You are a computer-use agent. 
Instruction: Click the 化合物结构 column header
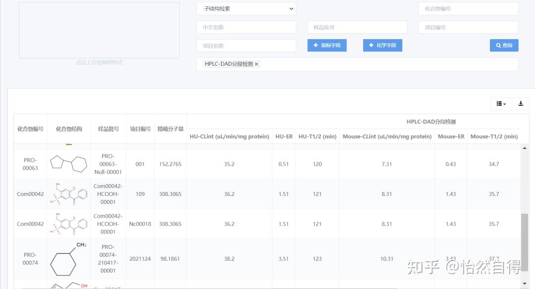(69, 129)
